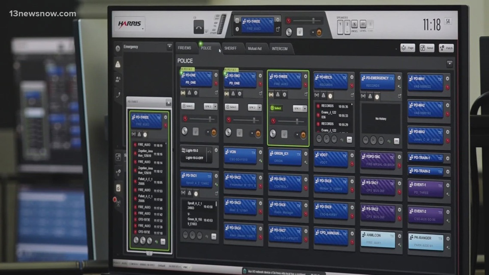
Task: Click the pop-out icon on PD-THREE module
Action: (x=305, y=94)
